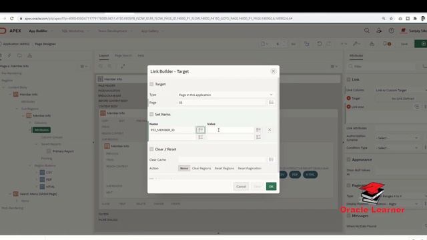The height and width of the screenshot is (240, 427).
Task: Select Reset Regions action
Action: pyautogui.click(x=224, y=168)
